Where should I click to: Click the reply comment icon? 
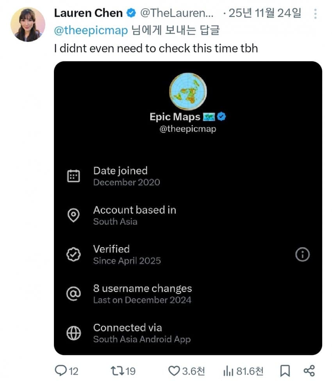point(62,370)
